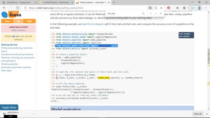Click the Up navigation button
Screen dimensions: 210x118
18,21
